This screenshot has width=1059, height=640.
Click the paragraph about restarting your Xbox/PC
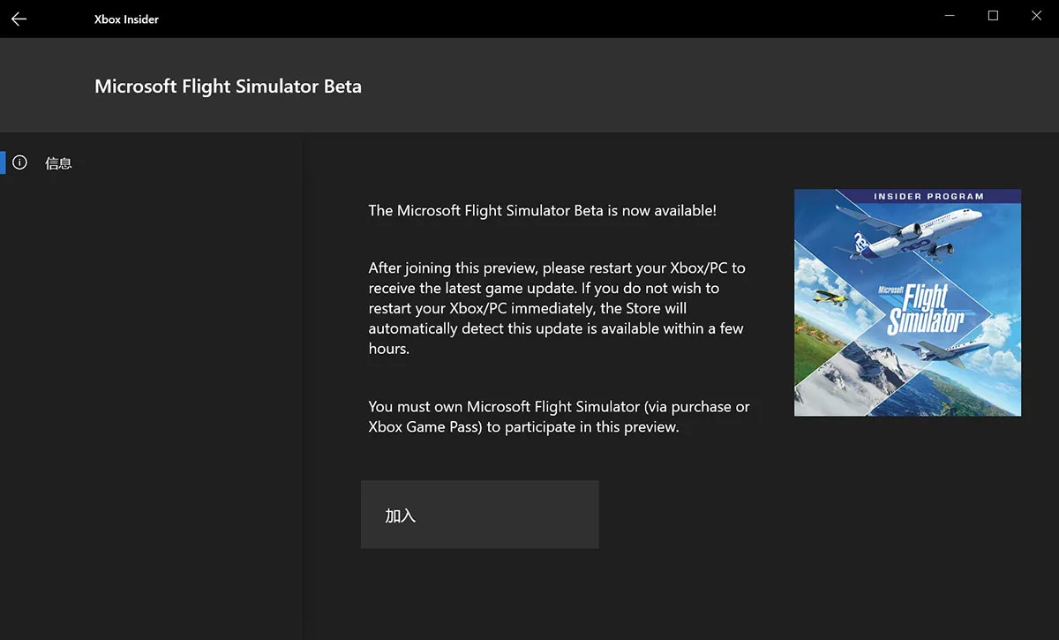point(556,308)
